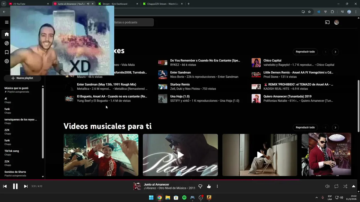
Task: Toggle repeat mode in the player
Action: [x=336, y=186]
